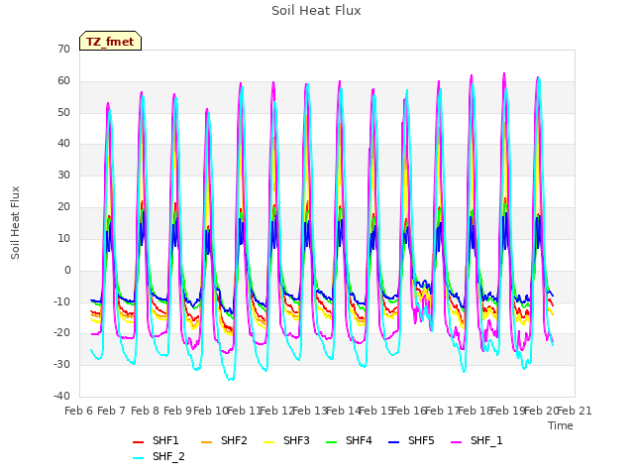Click the orange SHF2 legend color marker
Image resolution: width=634 pixels, height=476 pixels.
pos(207,442)
